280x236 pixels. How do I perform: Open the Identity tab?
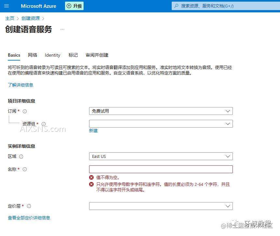(x=52, y=55)
